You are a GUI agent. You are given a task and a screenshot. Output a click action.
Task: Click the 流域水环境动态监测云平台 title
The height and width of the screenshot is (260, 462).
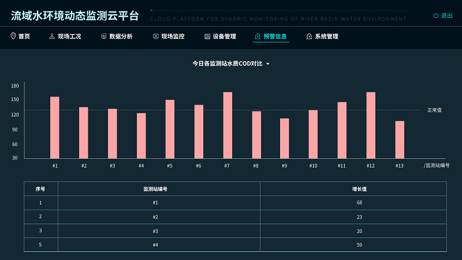click(x=75, y=16)
